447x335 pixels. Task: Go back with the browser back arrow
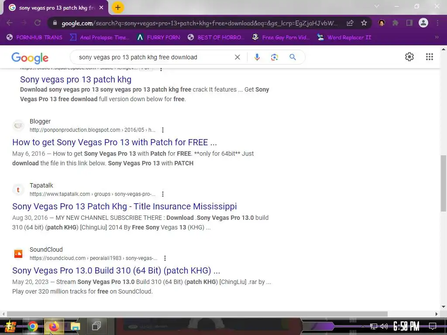coord(10,23)
